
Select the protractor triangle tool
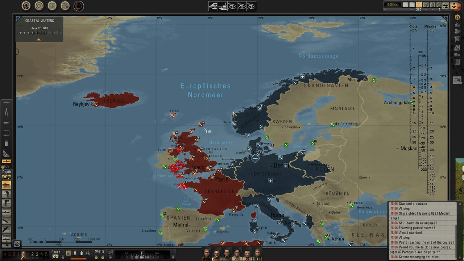[x=6, y=153]
